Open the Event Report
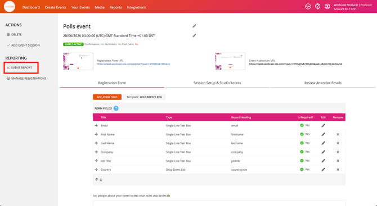This screenshot has height=206, width=377. (20, 67)
